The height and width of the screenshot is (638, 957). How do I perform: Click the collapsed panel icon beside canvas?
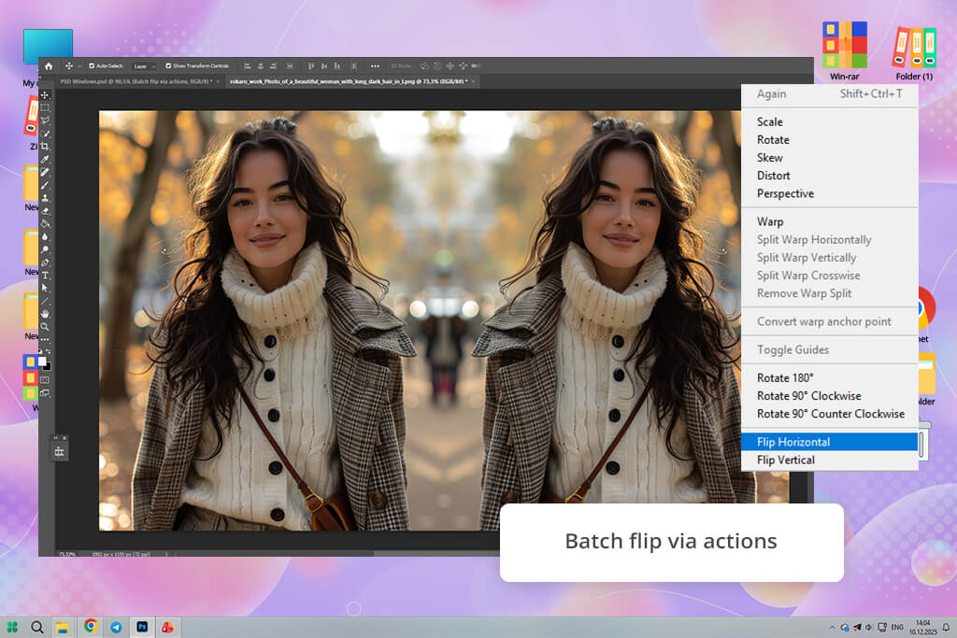59,451
